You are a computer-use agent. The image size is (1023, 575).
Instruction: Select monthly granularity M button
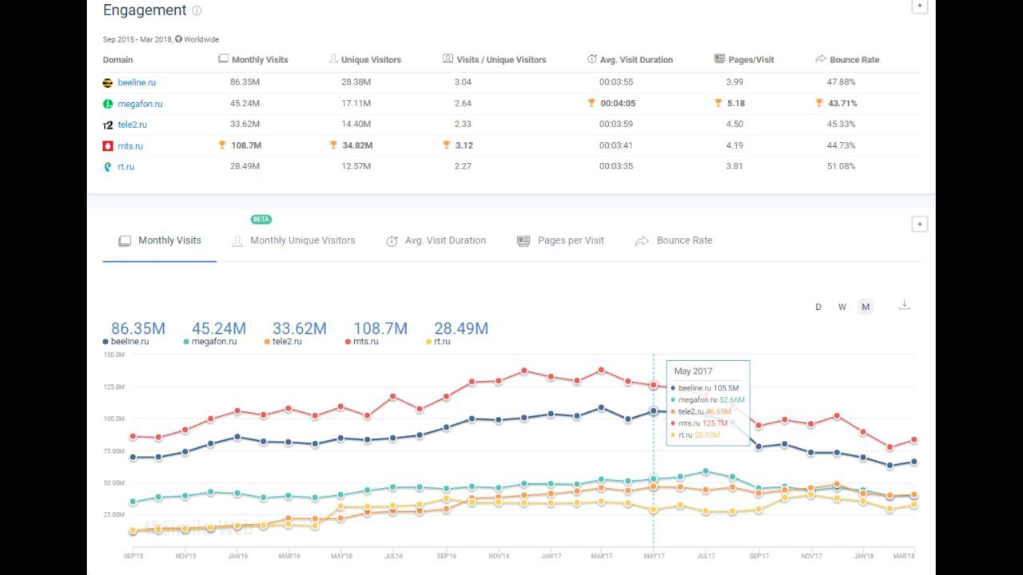(866, 307)
